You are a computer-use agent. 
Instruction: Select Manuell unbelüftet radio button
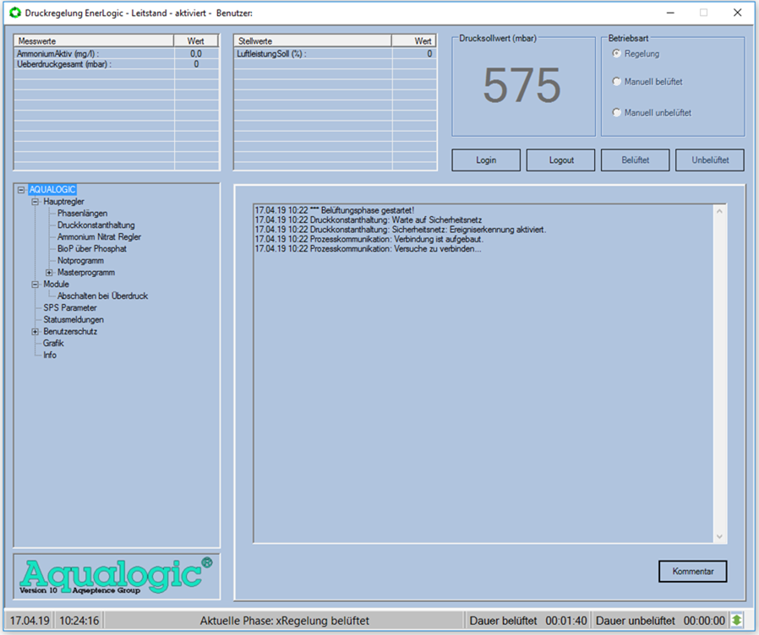tap(617, 112)
